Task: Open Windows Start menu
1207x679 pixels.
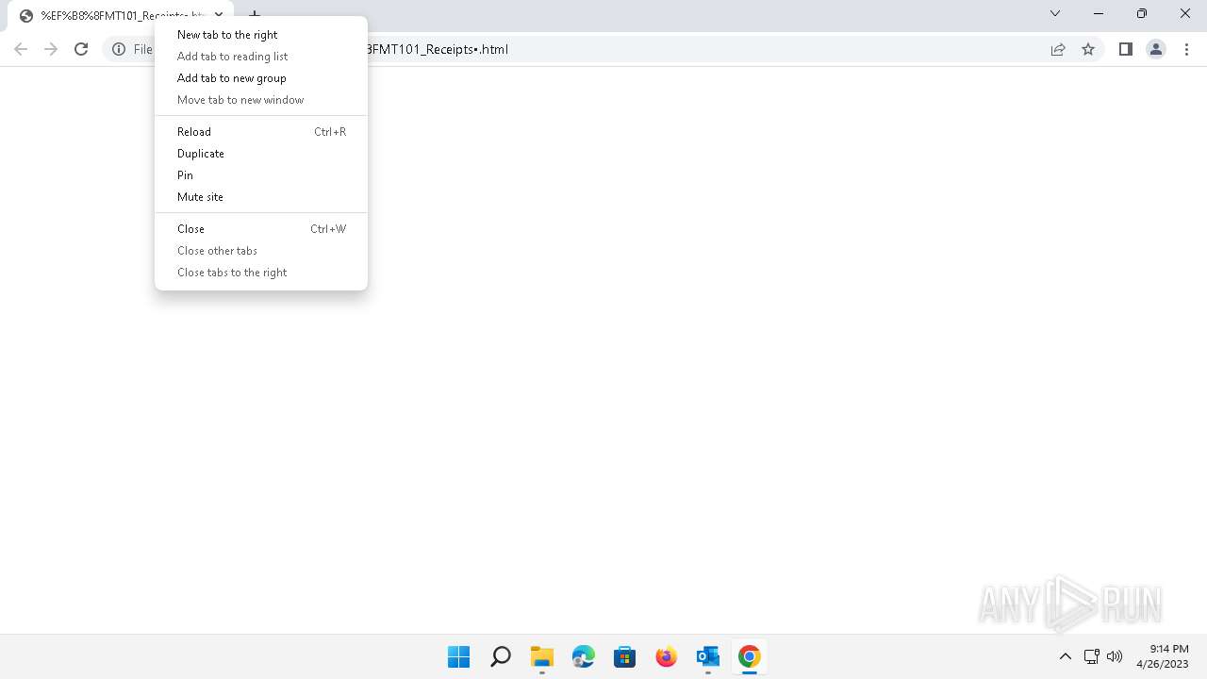Action: [x=459, y=657]
